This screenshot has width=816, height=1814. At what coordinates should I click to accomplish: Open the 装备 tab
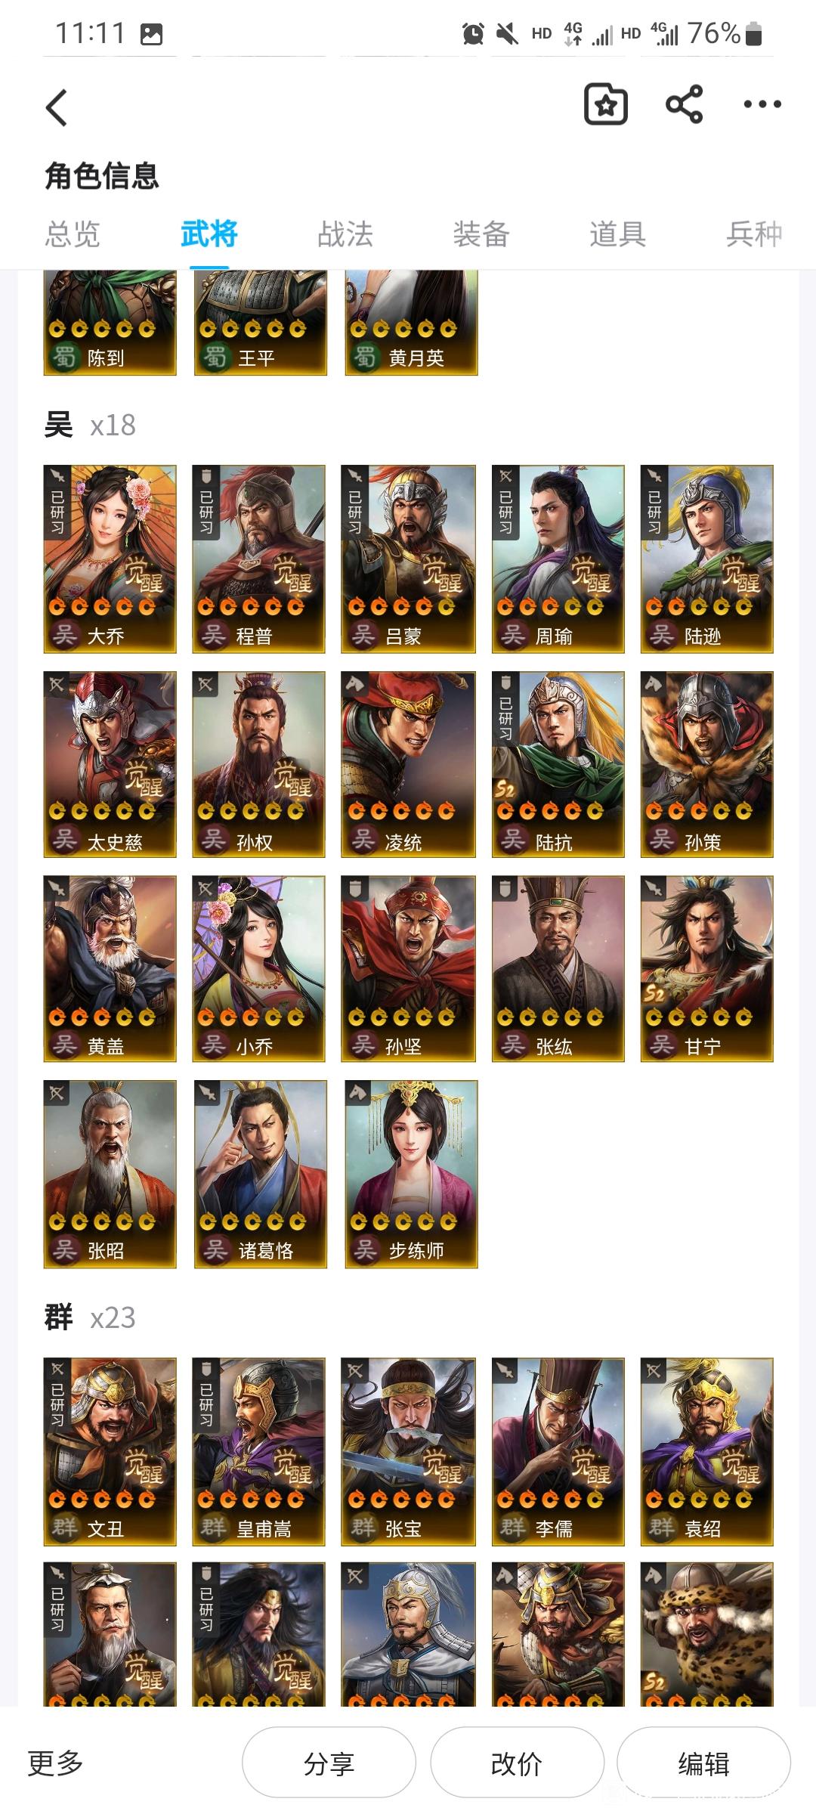point(481,234)
